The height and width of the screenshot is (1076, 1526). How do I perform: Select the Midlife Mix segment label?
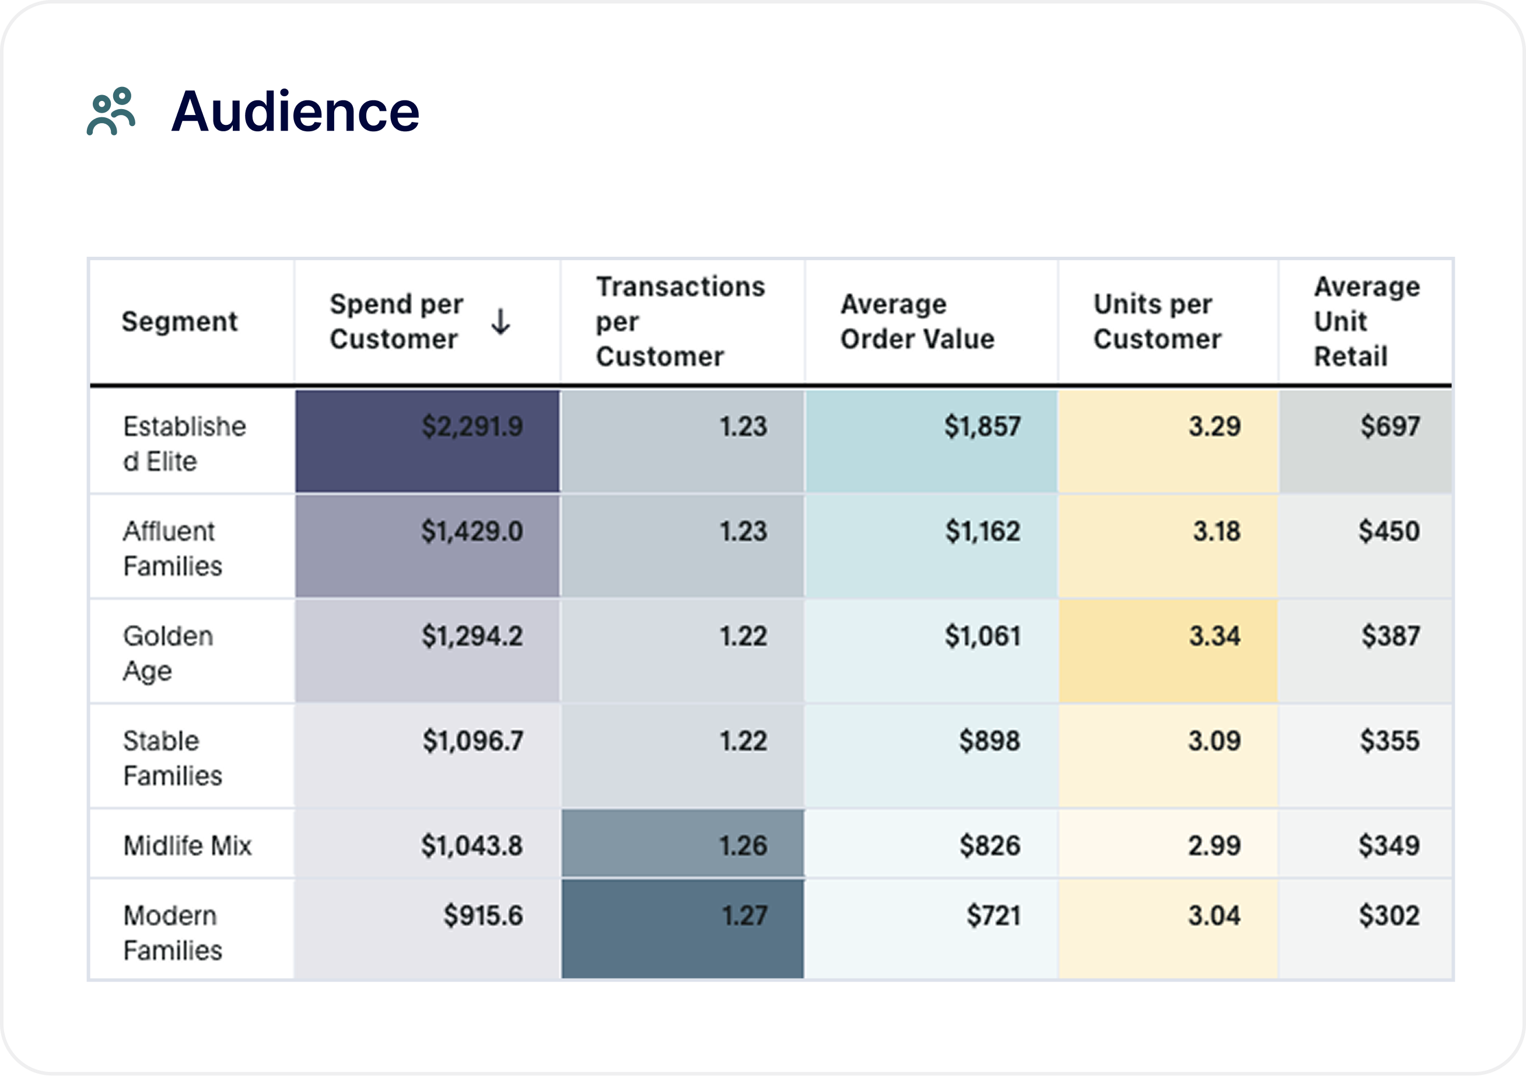pyautogui.click(x=187, y=846)
